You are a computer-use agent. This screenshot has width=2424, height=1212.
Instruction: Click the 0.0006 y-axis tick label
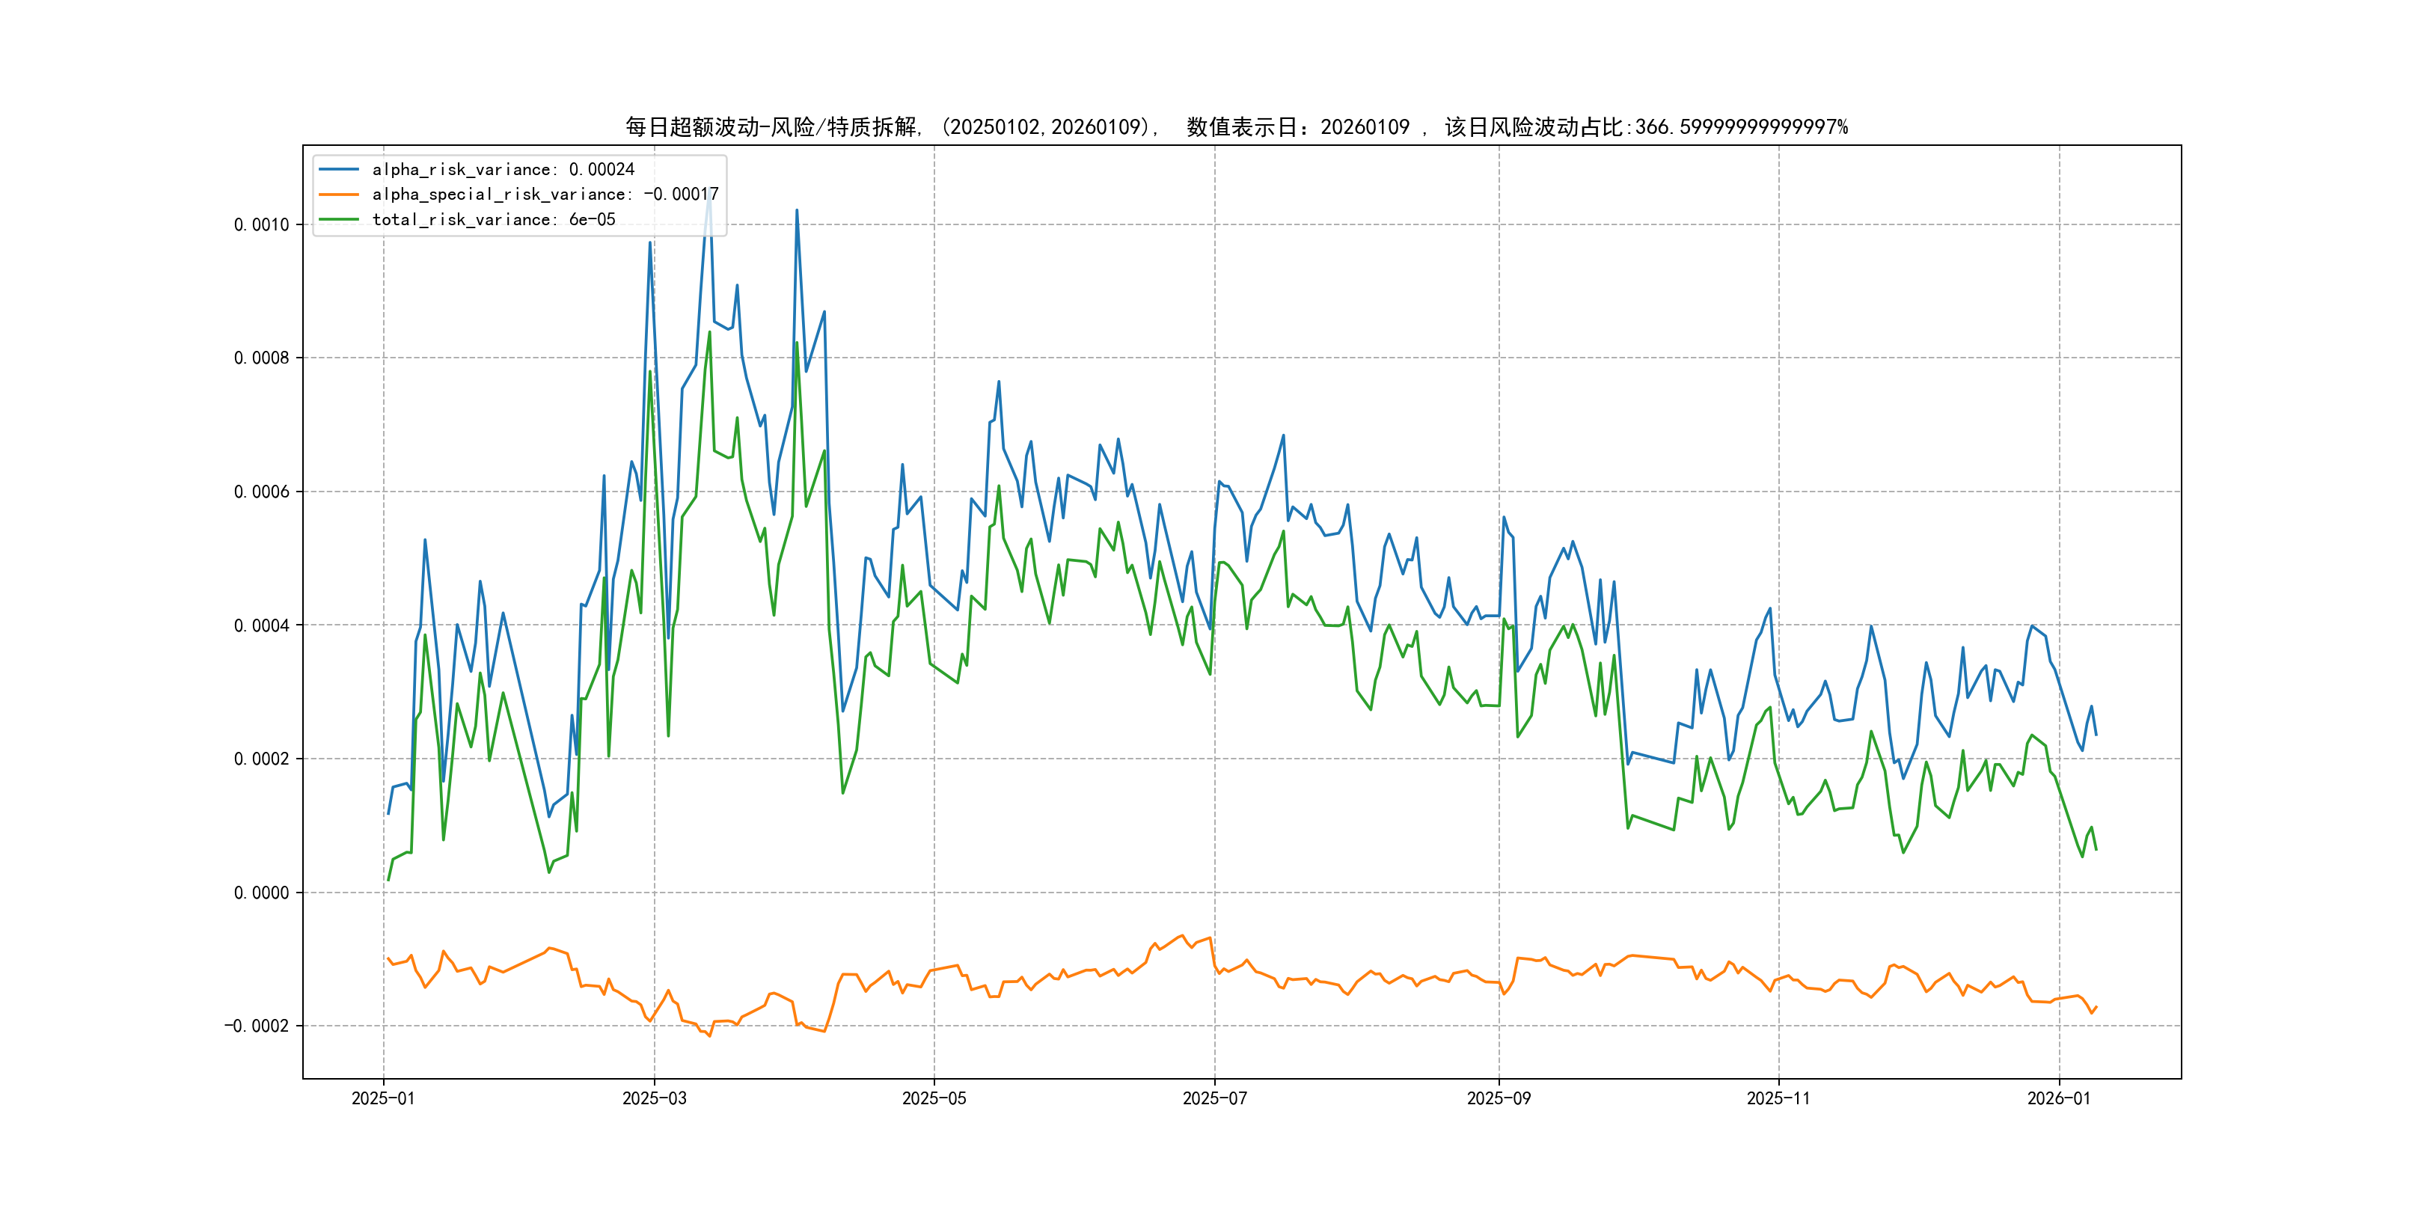(262, 492)
